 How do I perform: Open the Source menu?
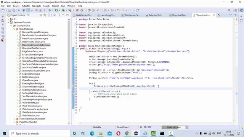click(16, 6)
